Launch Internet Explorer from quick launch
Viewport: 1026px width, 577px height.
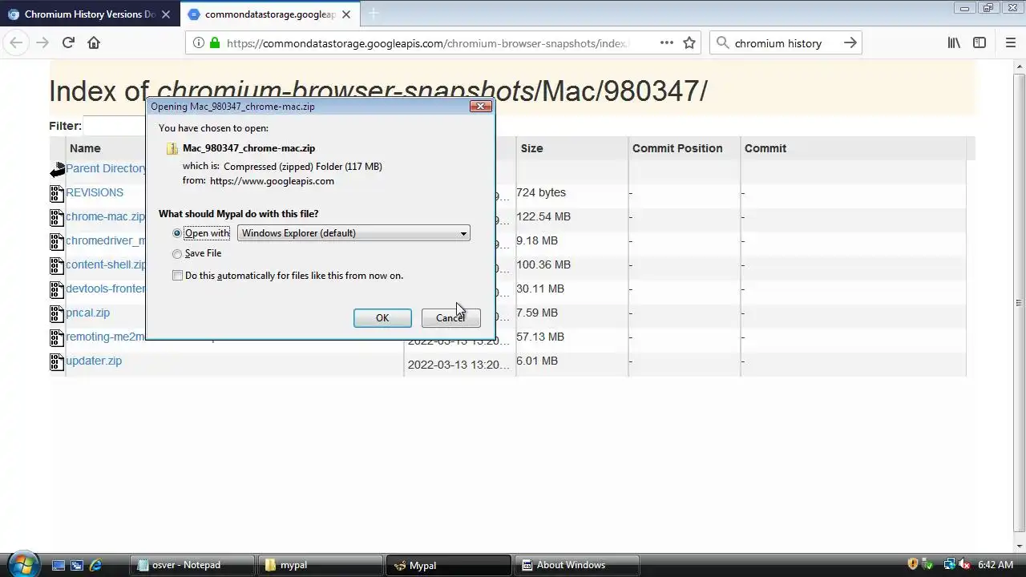(x=95, y=565)
